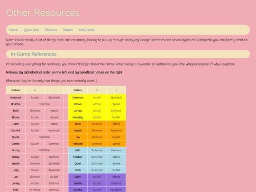Select the purple-highlighted Gentle cell

[78, 183]
